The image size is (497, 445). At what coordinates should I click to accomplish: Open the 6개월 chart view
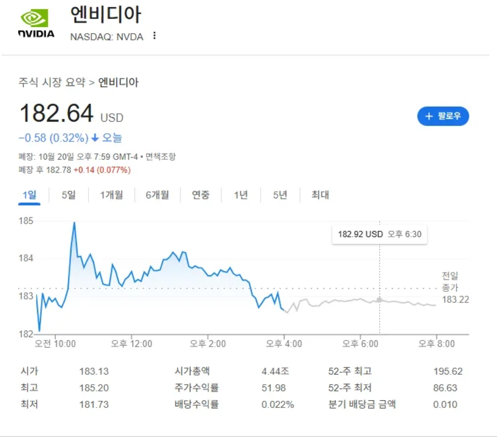click(157, 195)
